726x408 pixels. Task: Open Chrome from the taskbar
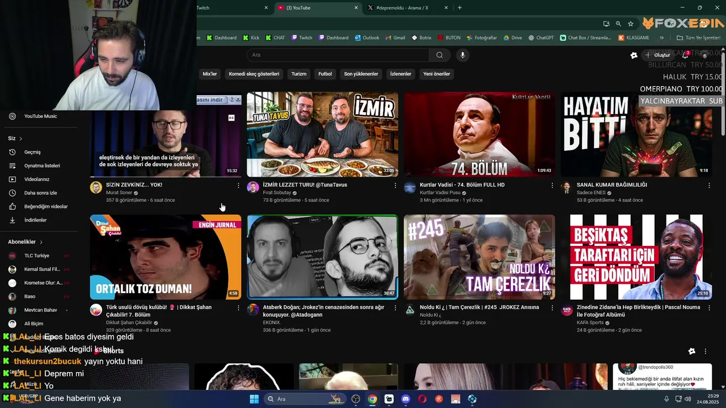pos(372,399)
